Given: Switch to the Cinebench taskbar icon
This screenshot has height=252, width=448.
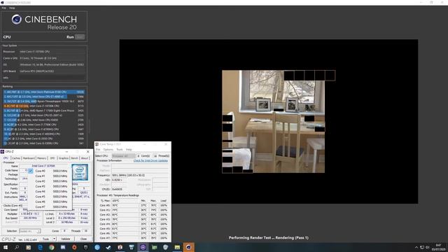Looking at the screenshot, I should point(188,247).
